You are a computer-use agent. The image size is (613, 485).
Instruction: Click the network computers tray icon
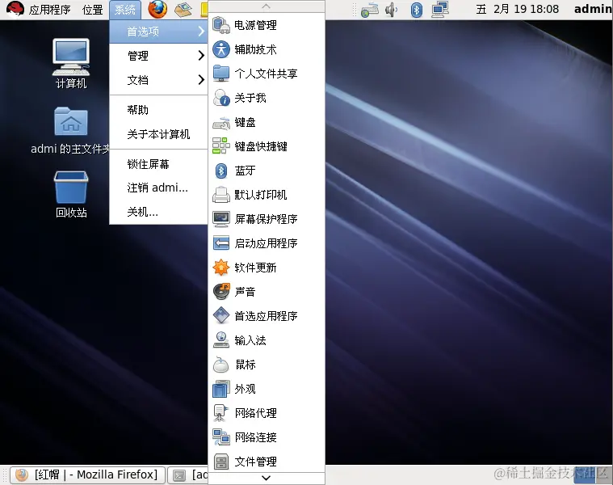[440, 10]
